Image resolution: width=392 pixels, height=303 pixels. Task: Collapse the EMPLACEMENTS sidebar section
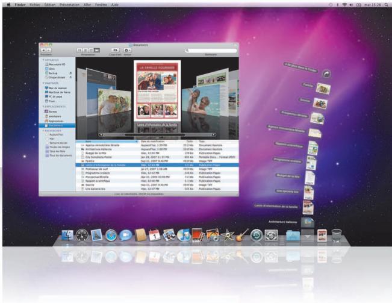tap(43, 107)
